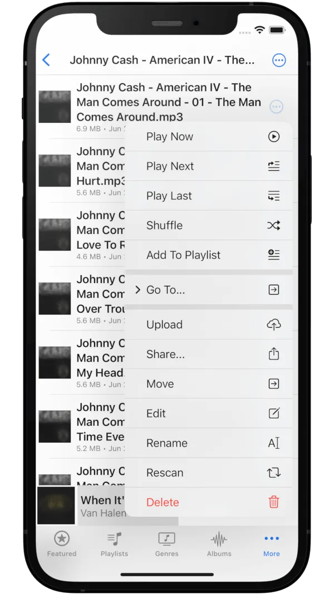The height and width of the screenshot is (595, 334).
Task: Click the Edit pencil-square icon
Action: point(273,413)
